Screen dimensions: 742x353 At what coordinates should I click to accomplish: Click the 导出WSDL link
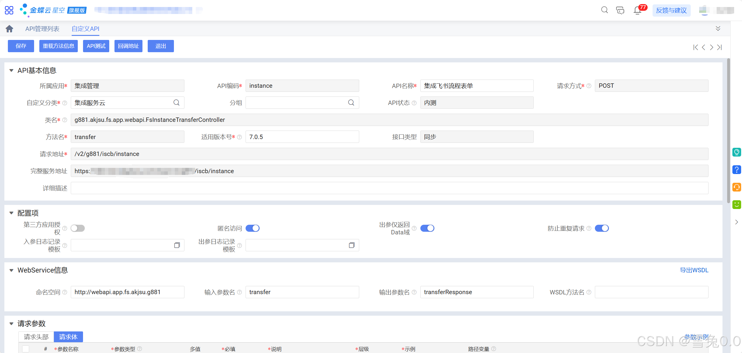click(x=694, y=270)
